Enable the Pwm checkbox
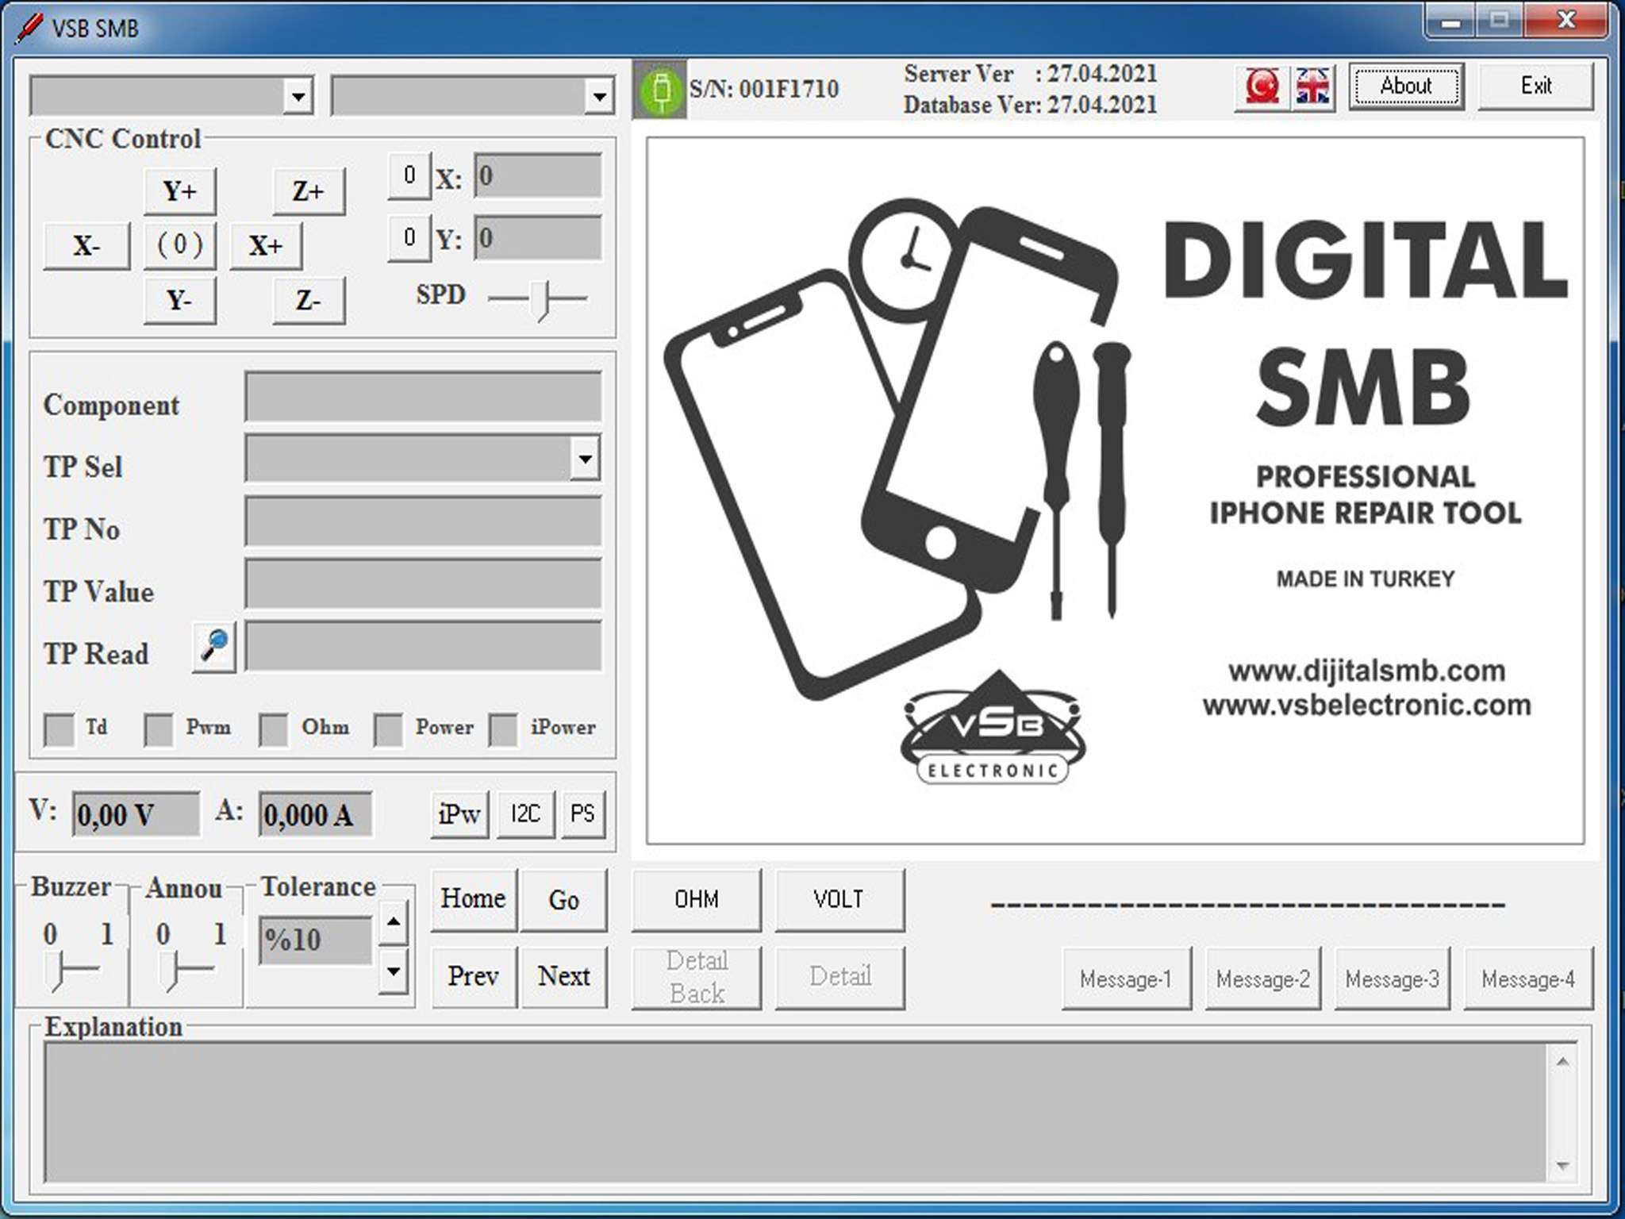 tap(159, 729)
